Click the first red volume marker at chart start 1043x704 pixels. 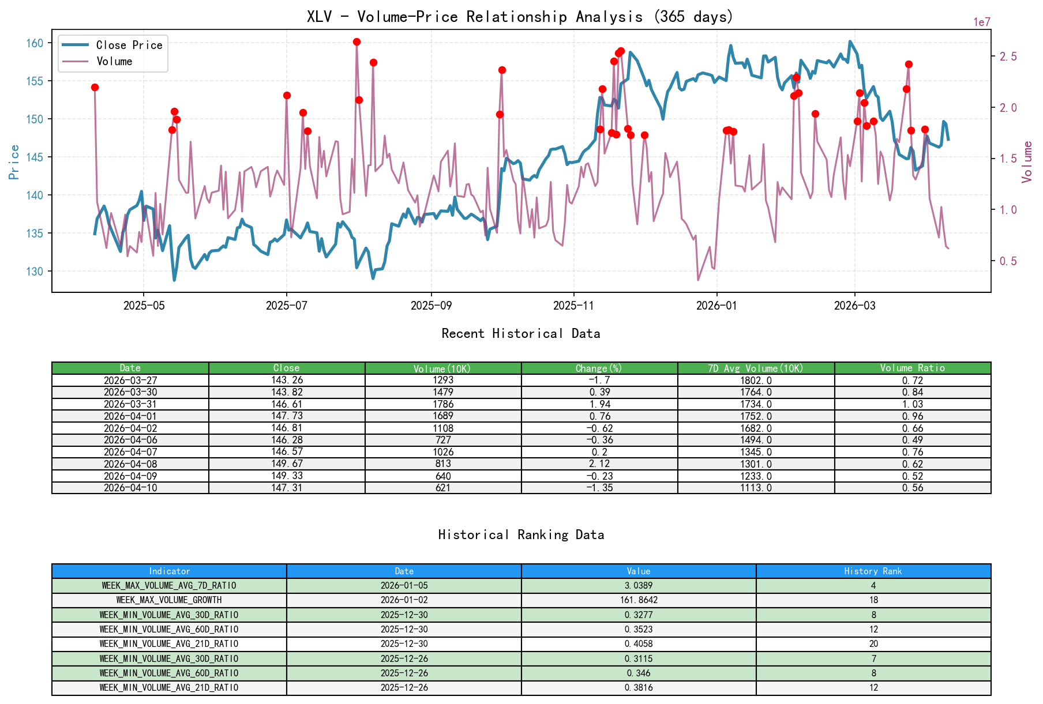95,88
